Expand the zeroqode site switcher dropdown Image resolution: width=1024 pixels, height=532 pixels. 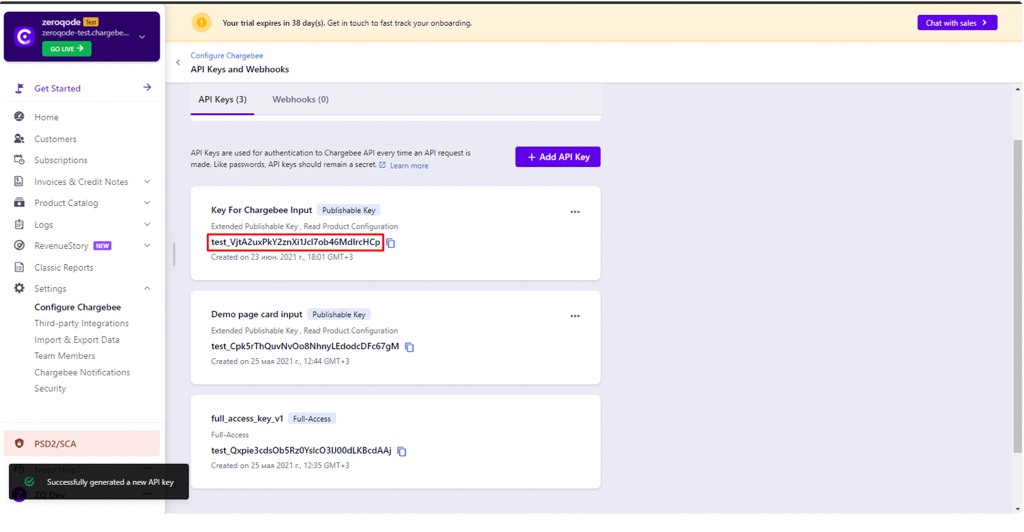(142, 36)
